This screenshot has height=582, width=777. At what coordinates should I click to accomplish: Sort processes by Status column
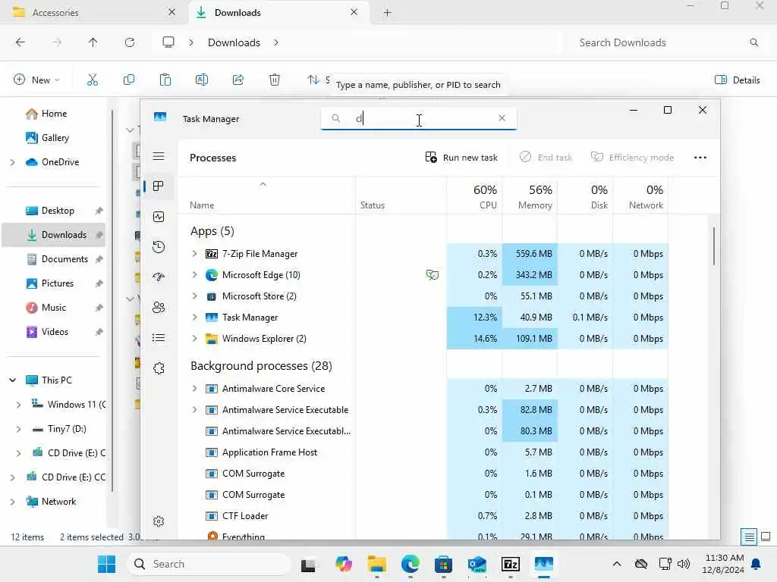(401, 196)
